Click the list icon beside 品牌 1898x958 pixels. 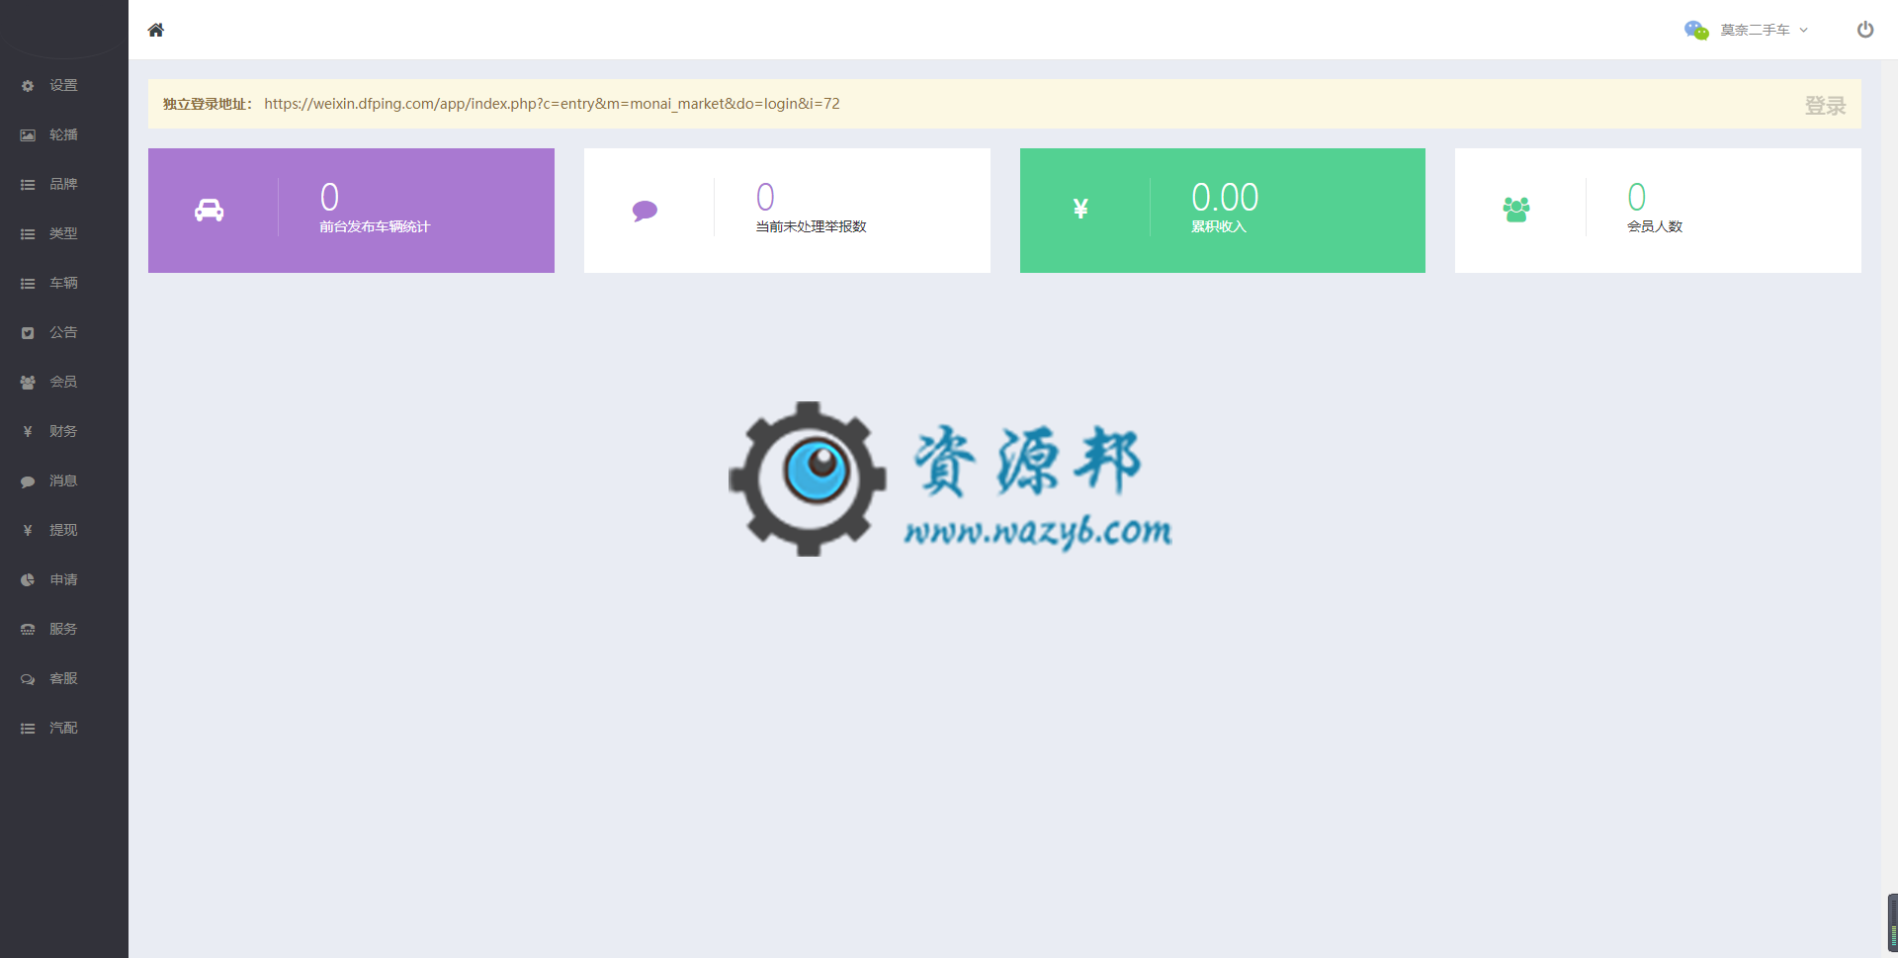pyautogui.click(x=28, y=185)
